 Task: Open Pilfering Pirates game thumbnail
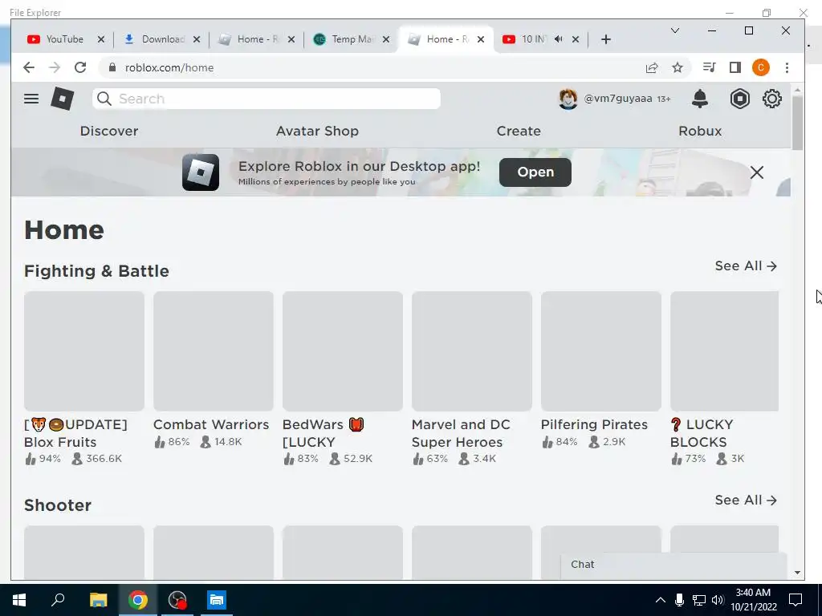[x=600, y=351]
